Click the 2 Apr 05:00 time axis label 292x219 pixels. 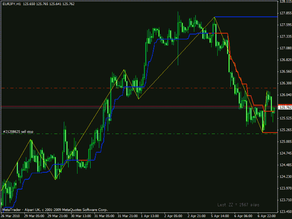(x=173, y=216)
